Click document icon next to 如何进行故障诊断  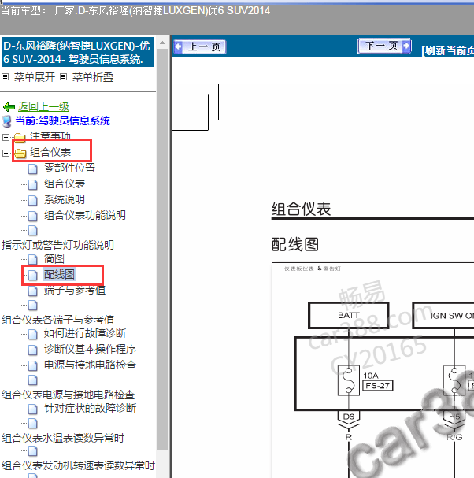(x=32, y=334)
